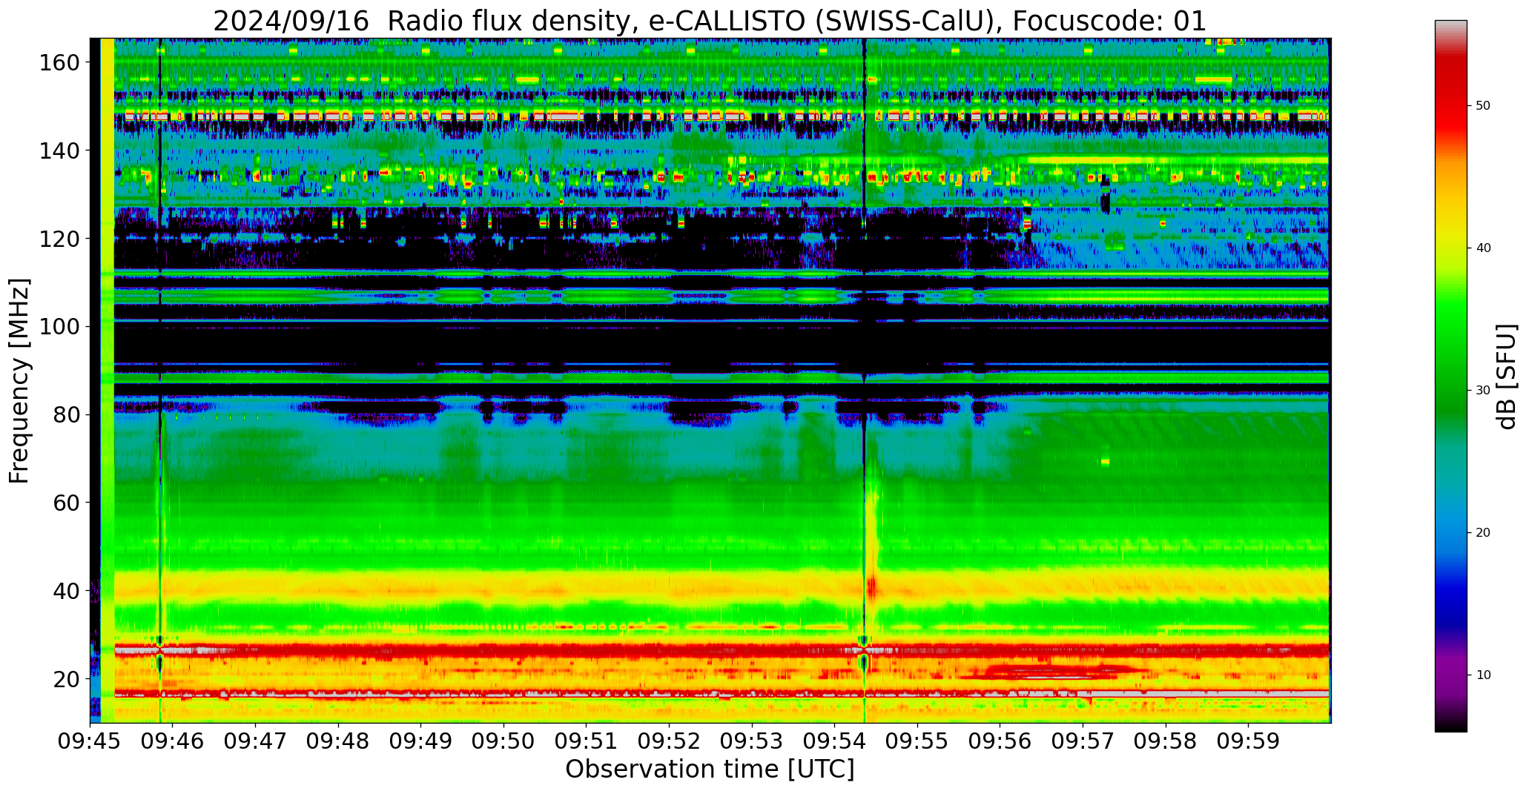The height and width of the screenshot is (791, 1529).
Task: Click the 09:57 time tick label
Action: 1083,741
